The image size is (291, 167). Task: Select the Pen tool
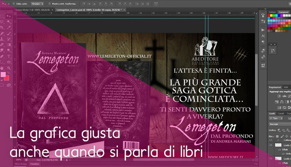tap(2, 56)
